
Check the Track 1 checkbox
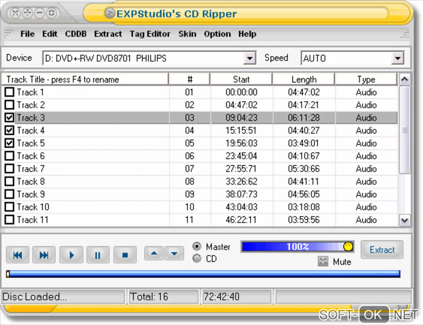point(10,92)
